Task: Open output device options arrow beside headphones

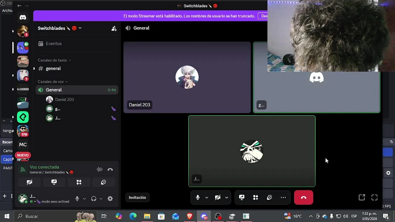Action: pyautogui.click(x=101, y=199)
